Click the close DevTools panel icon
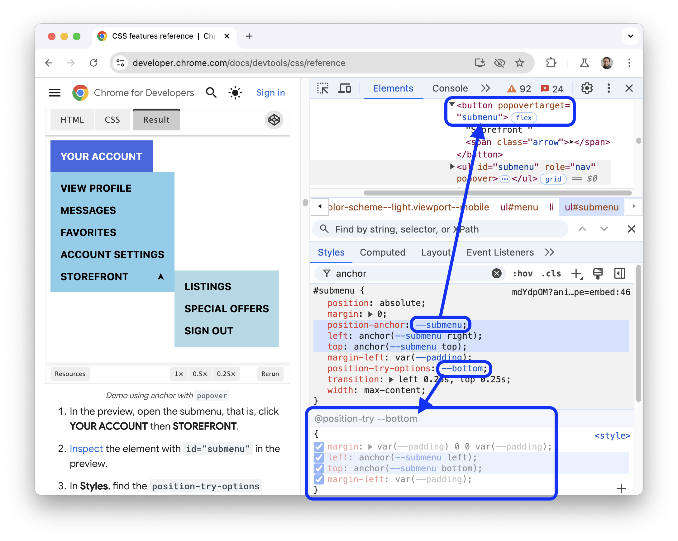678x541 pixels. coord(629,88)
